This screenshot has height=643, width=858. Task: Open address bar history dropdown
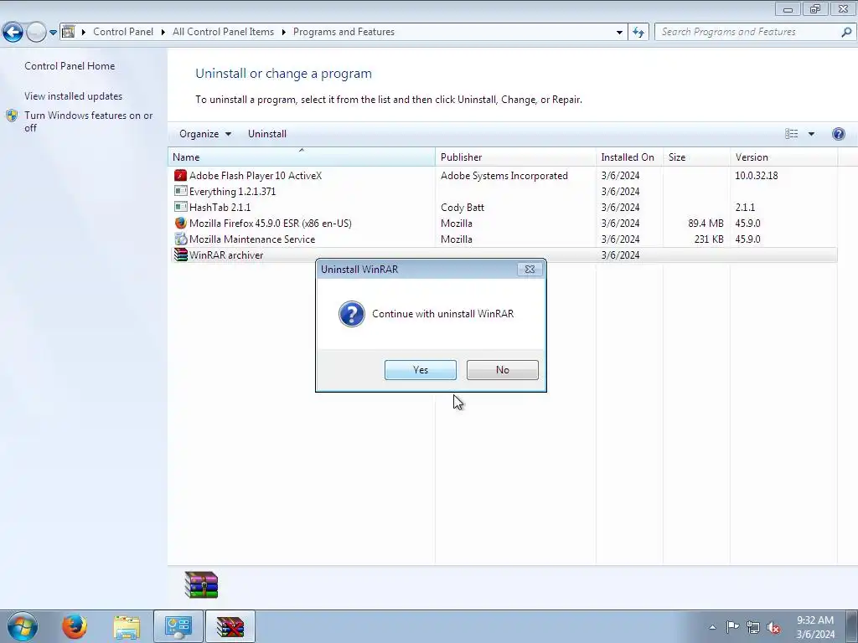(619, 32)
